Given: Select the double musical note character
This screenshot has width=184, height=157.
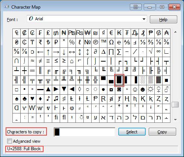Looking at the screenshot, I should pos(56,99).
